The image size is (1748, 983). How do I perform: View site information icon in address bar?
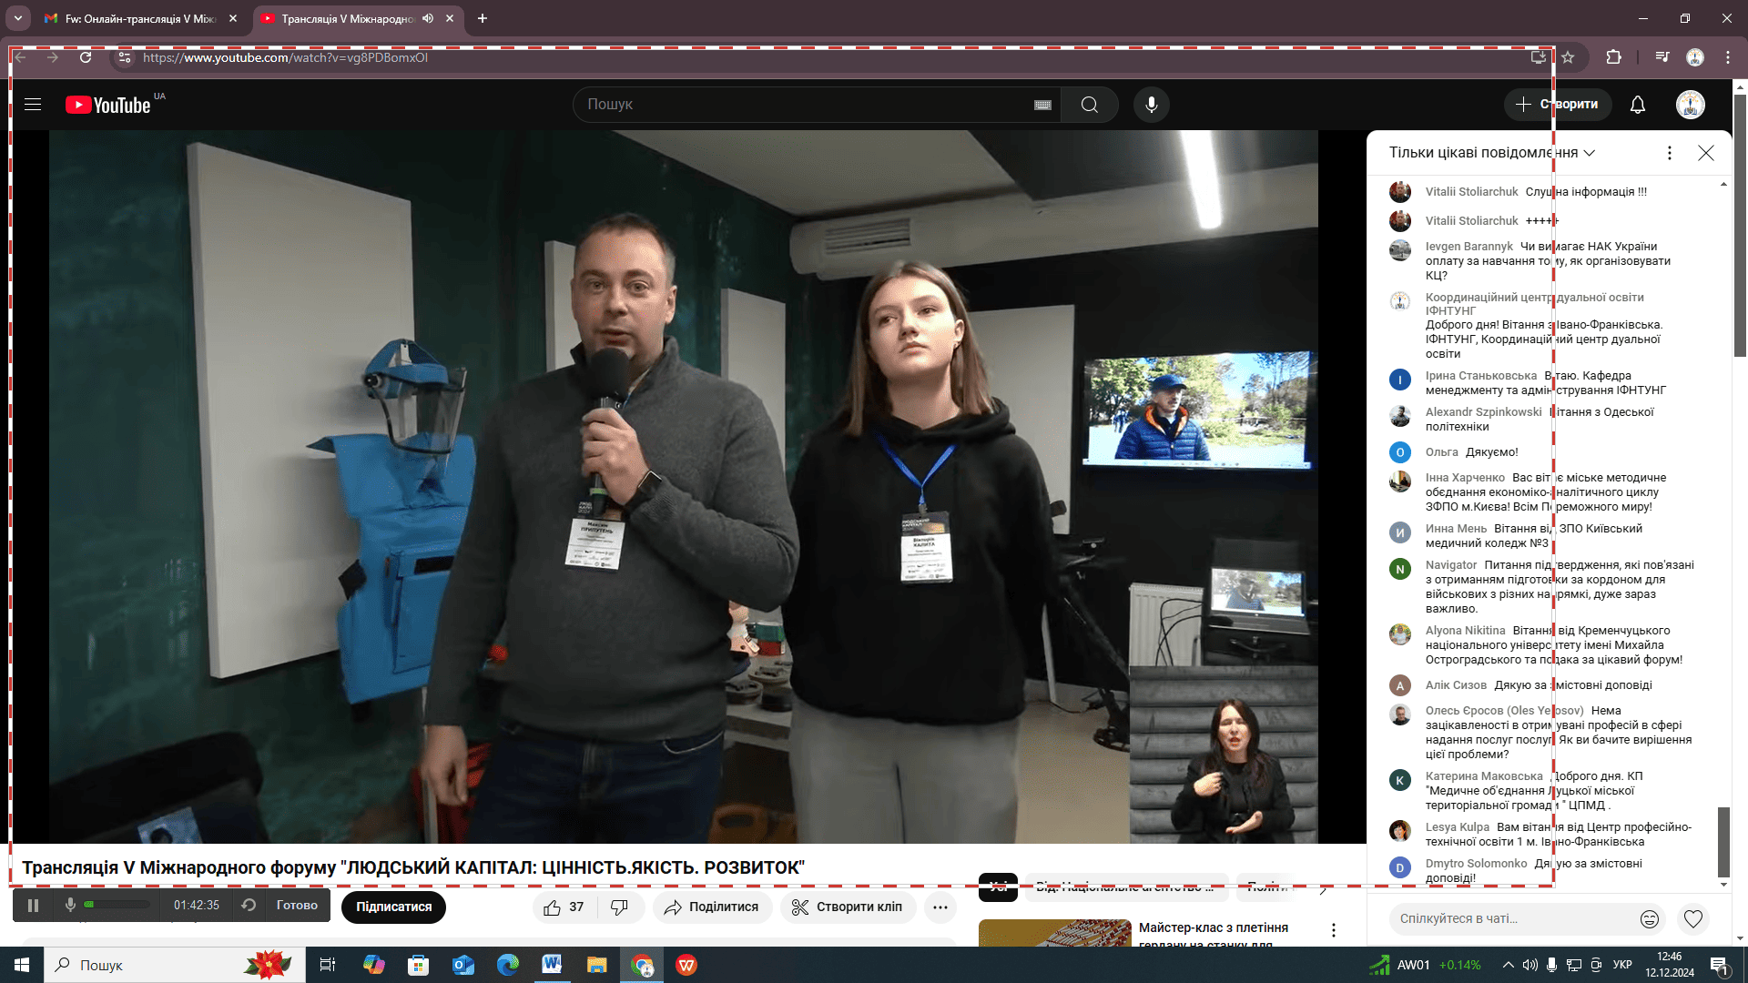[125, 57]
